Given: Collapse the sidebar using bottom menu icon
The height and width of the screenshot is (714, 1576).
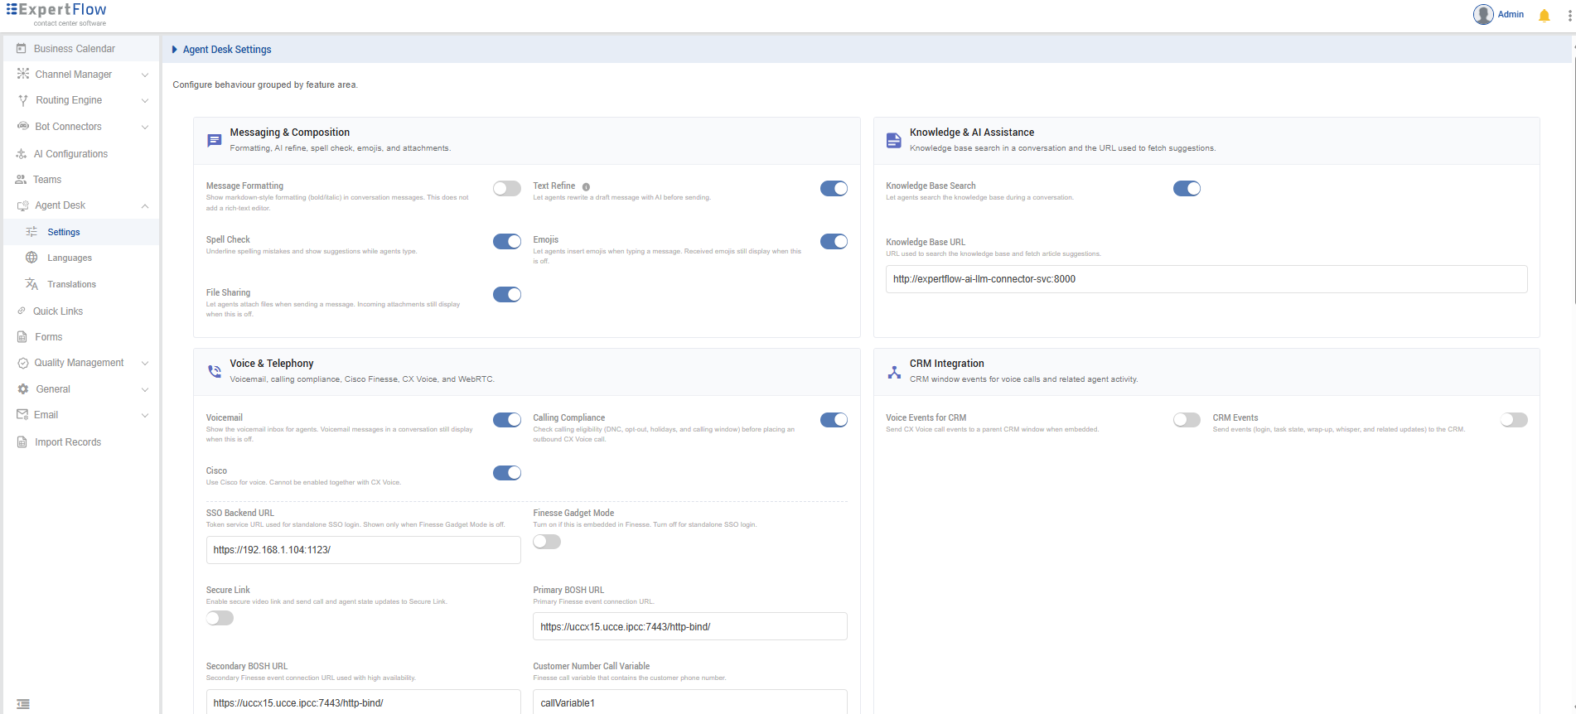Looking at the screenshot, I should [x=23, y=704].
